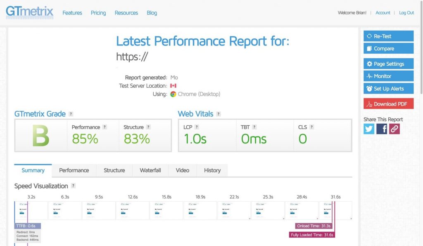Click the B grade letter
Viewport: 423px width, 246px height.
41,136
